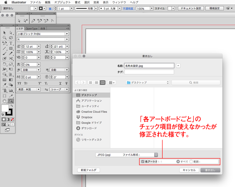Open the ファイル menu

click(36, 2)
